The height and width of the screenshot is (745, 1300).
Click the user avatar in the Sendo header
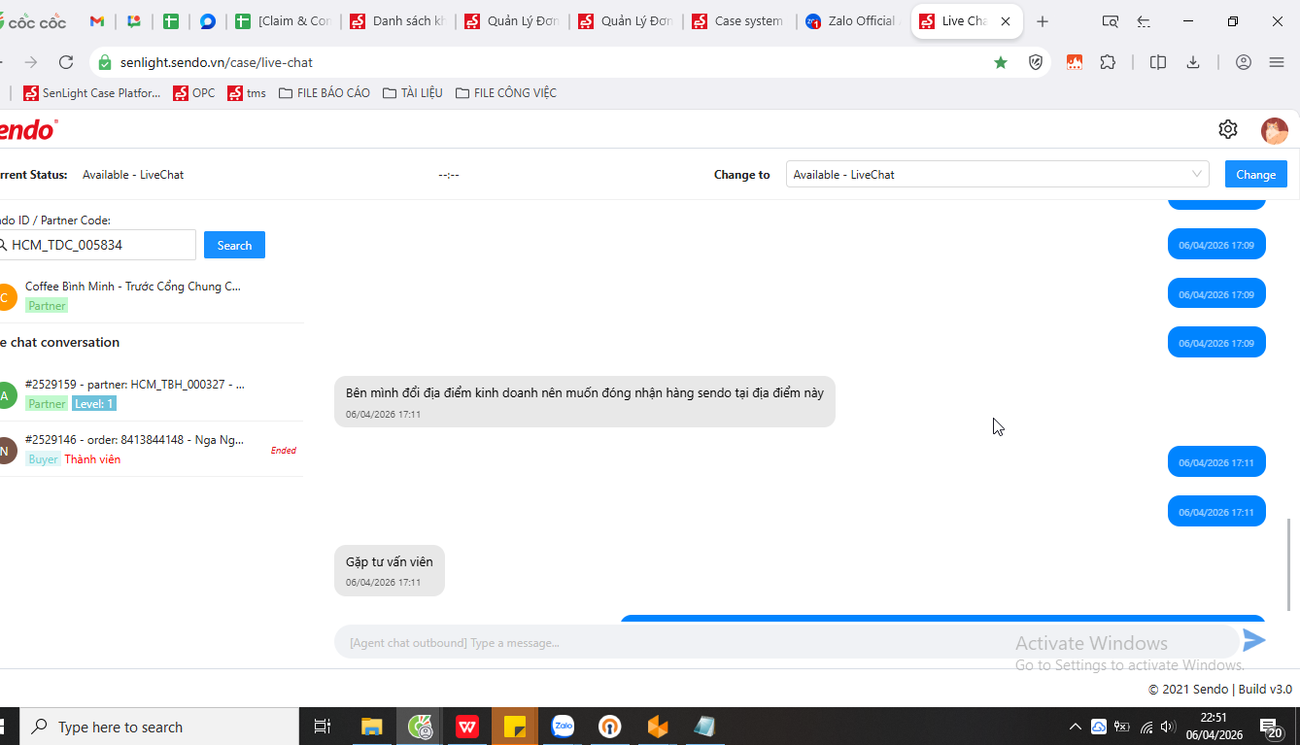1275,130
